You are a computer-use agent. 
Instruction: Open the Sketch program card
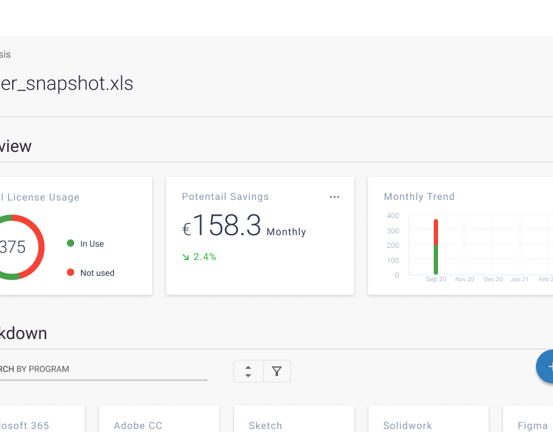point(294,419)
